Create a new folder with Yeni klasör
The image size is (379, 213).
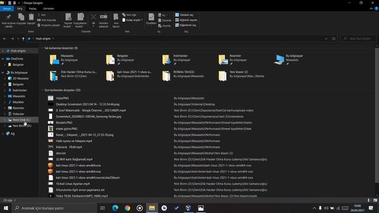(116, 20)
